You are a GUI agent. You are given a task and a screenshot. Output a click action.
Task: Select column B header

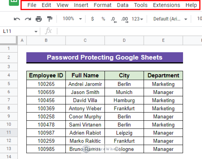tap(46, 41)
